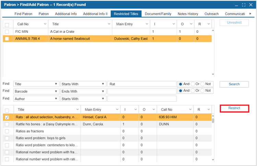Click upper grid scroll-up arrow
This screenshot has width=257, height=166.
point(213,30)
